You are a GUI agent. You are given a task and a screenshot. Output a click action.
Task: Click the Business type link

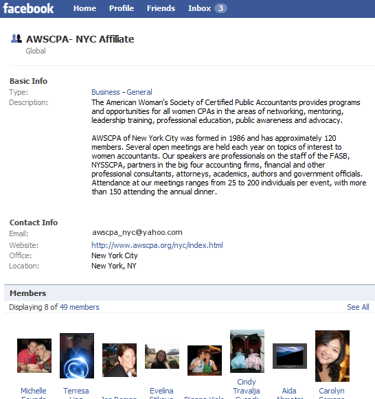pyautogui.click(x=106, y=92)
